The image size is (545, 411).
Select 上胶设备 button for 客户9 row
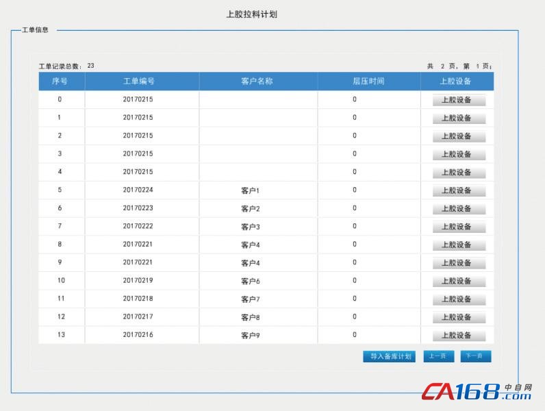point(459,336)
